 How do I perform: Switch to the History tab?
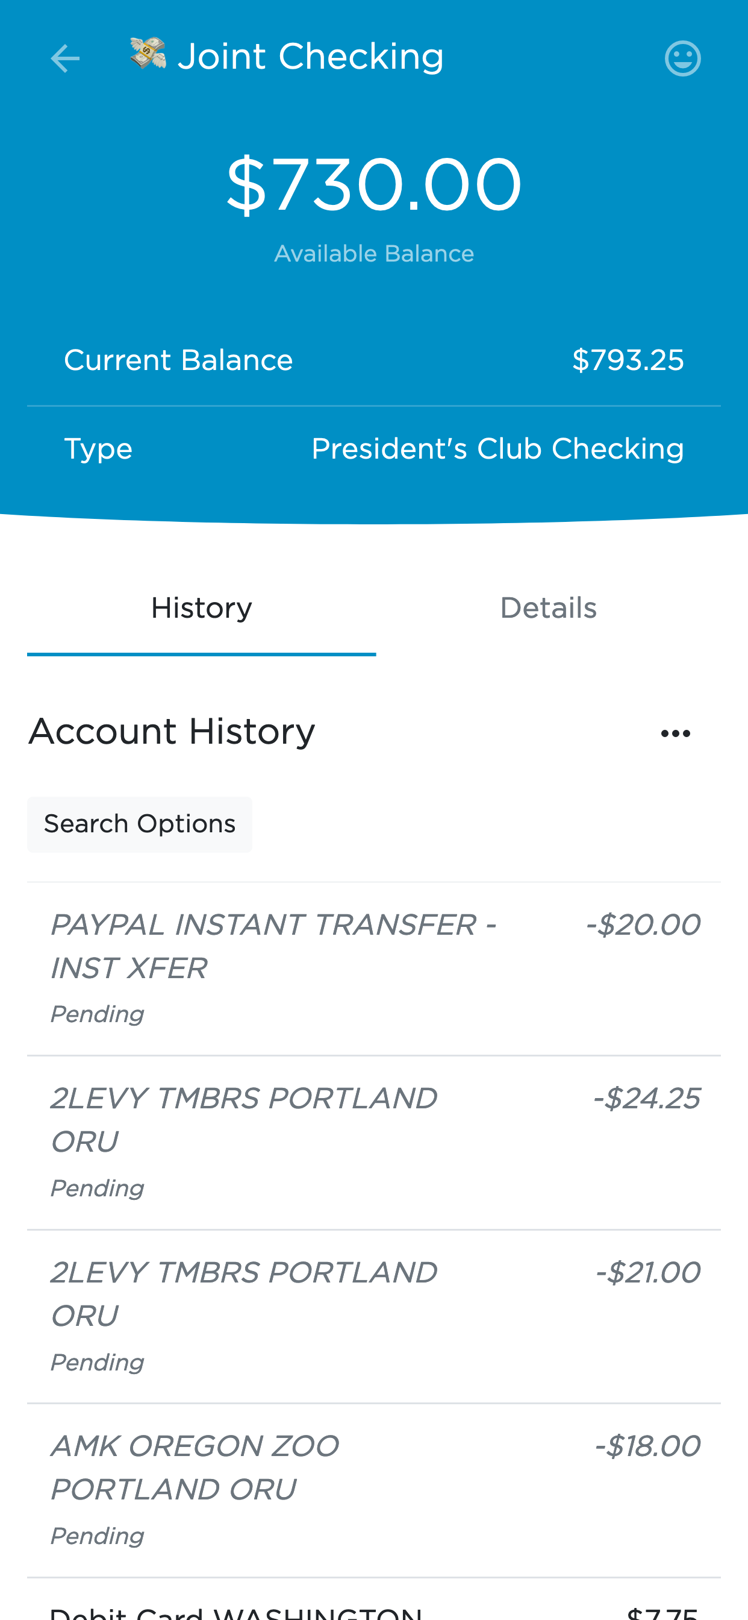[201, 609]
